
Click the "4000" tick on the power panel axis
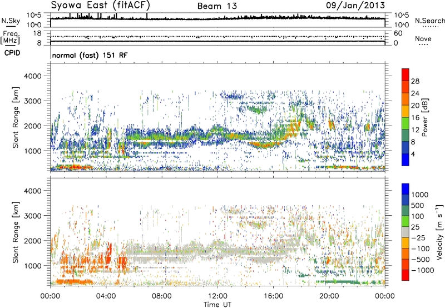(x=32, y=76)
